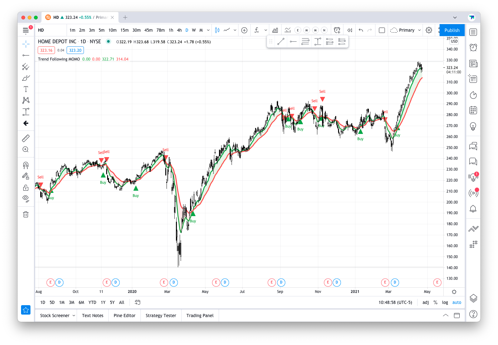Image resolution: width=498 pixels, height=345 pixels.
Task: Set the date range to YTD
Action: (92, 302)
